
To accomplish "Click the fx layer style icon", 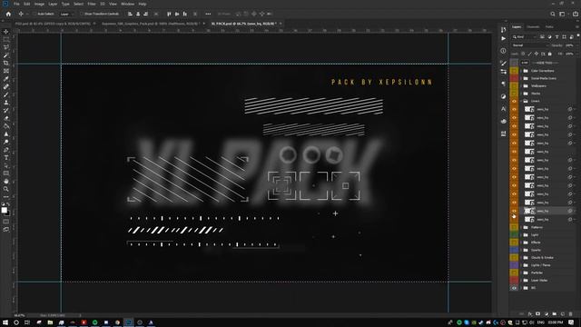I will [530, 314].
